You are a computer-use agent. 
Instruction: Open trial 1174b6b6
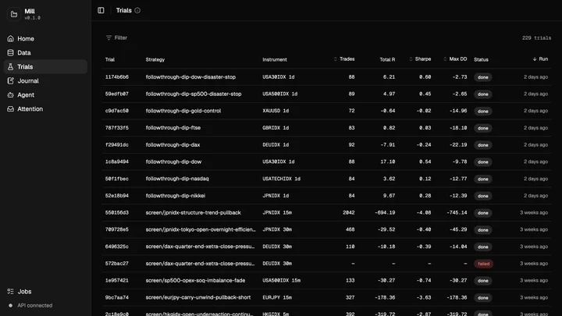[117, 77]
